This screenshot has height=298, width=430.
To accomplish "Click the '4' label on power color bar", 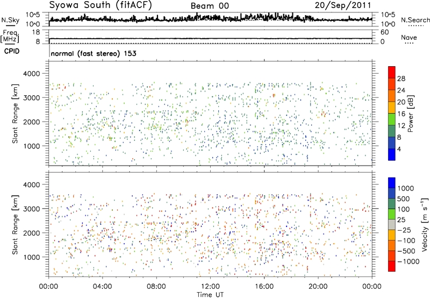I will [x=399, y=149].
